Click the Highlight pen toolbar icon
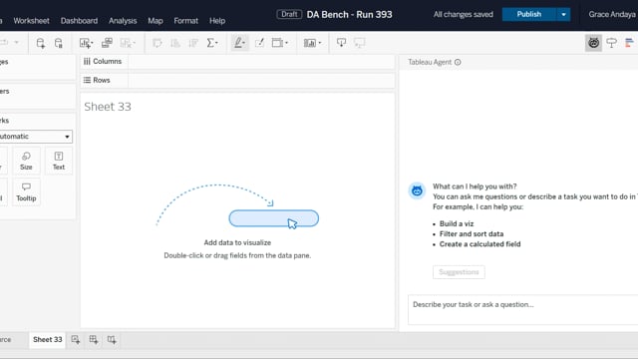Viewport: 638px width, 359px height. pyautogui.click(x=238, y=43)
